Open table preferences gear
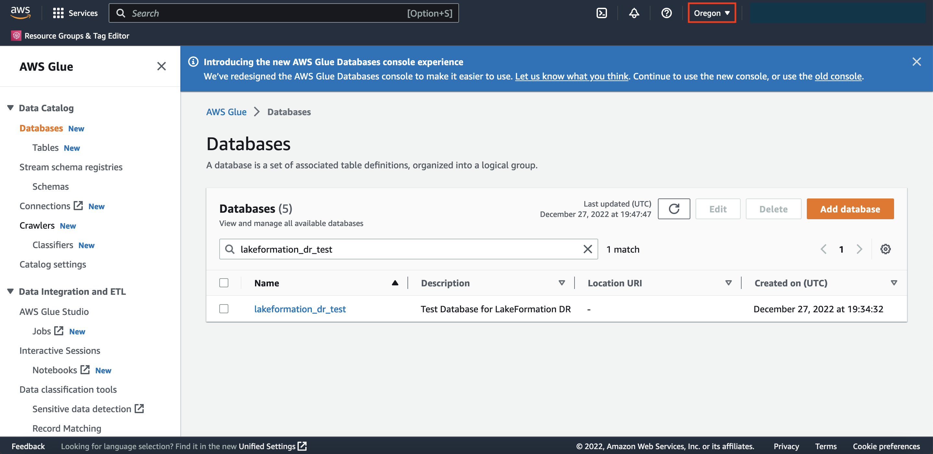The width and height of the screenshot is (933, 454). pyautogui.click(x=885, y=249)
